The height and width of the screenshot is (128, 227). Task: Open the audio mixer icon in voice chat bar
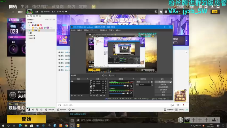click(x=41, y=110)
